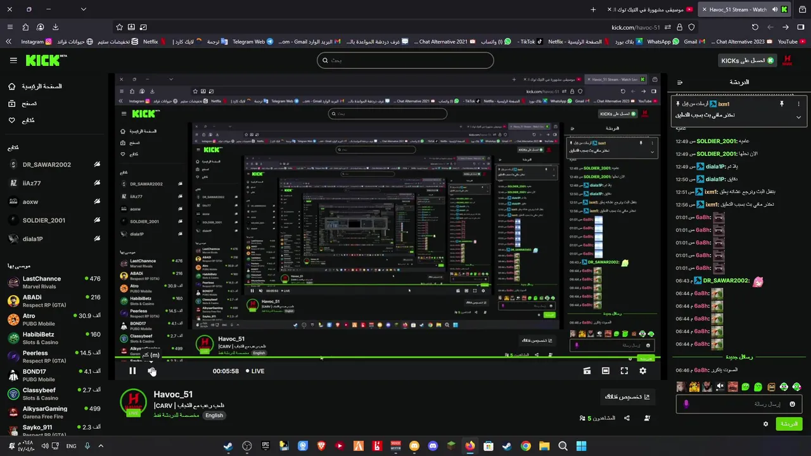Open the following sidebar link with heart
This screenshot has height=456, width=811.
point(21,120)
